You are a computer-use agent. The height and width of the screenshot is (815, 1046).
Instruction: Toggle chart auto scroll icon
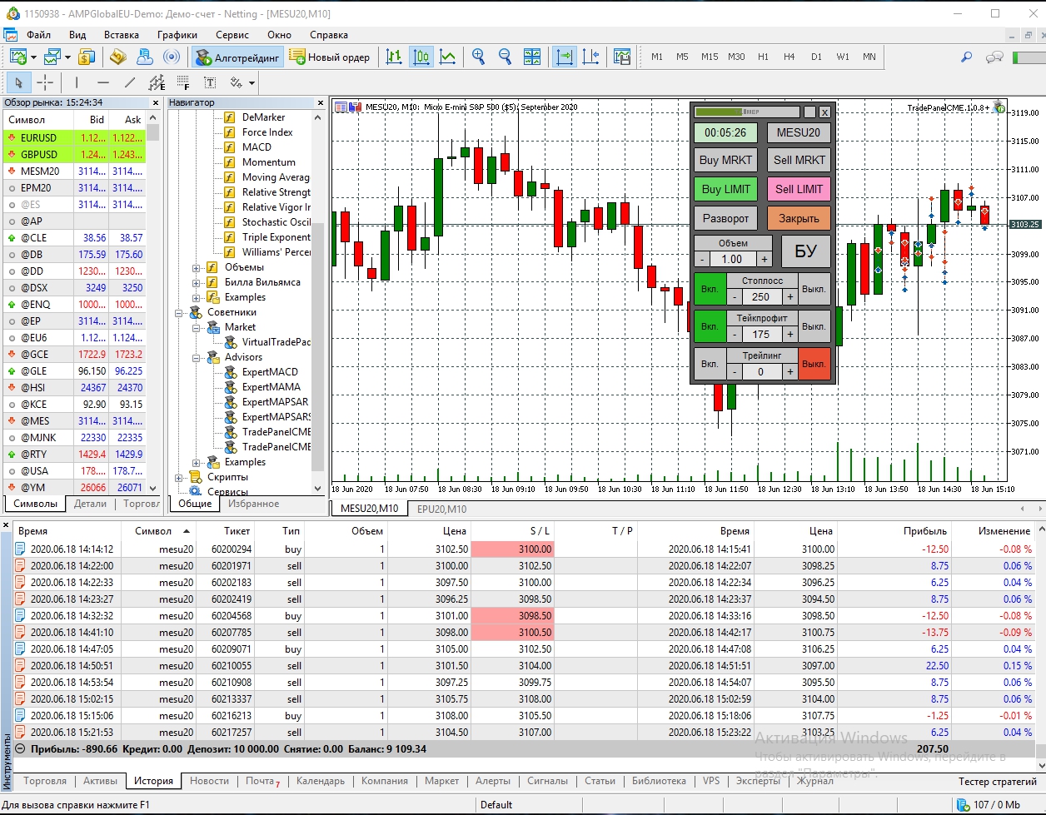click(565, 57)
